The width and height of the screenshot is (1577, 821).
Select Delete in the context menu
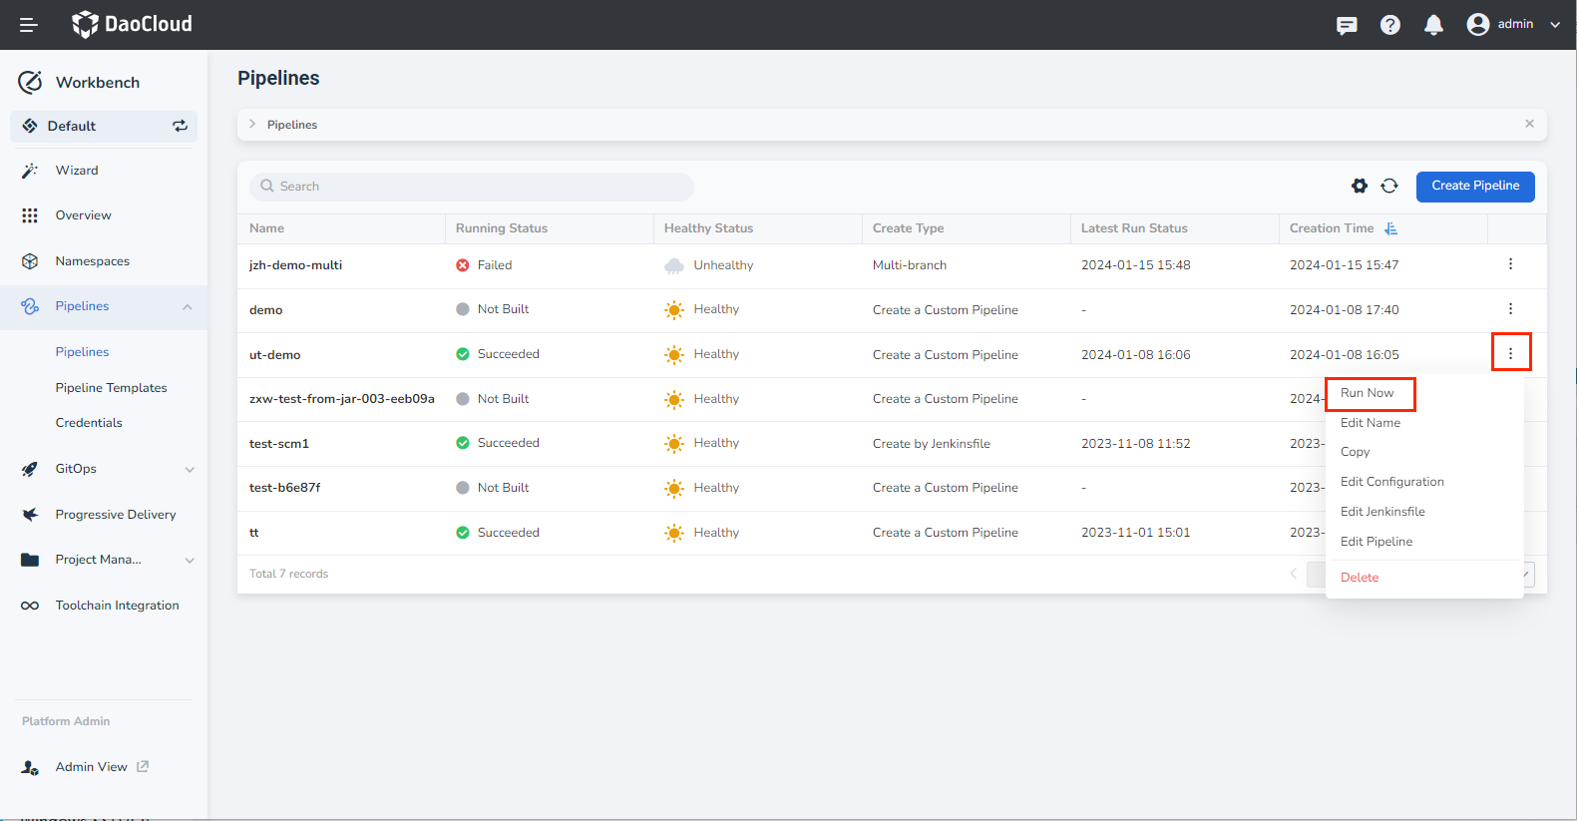1360,578
